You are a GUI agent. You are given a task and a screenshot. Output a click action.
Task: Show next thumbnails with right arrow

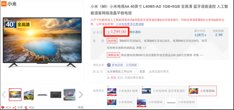click(x=81, y=95)
